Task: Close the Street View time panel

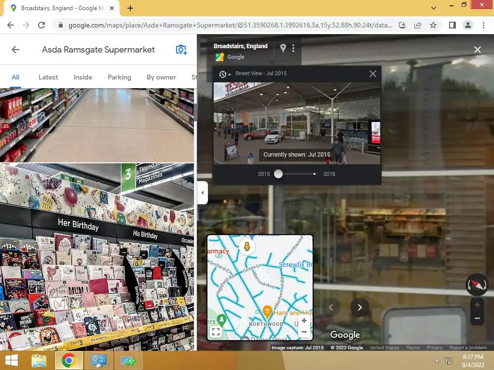Action: click(x=373, y=74)
